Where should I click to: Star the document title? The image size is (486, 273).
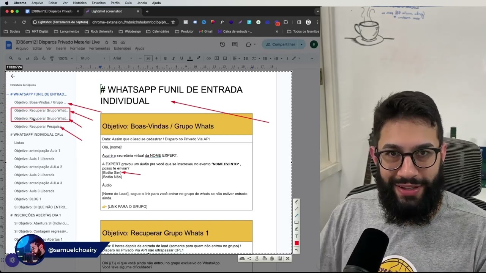[107, 42]
